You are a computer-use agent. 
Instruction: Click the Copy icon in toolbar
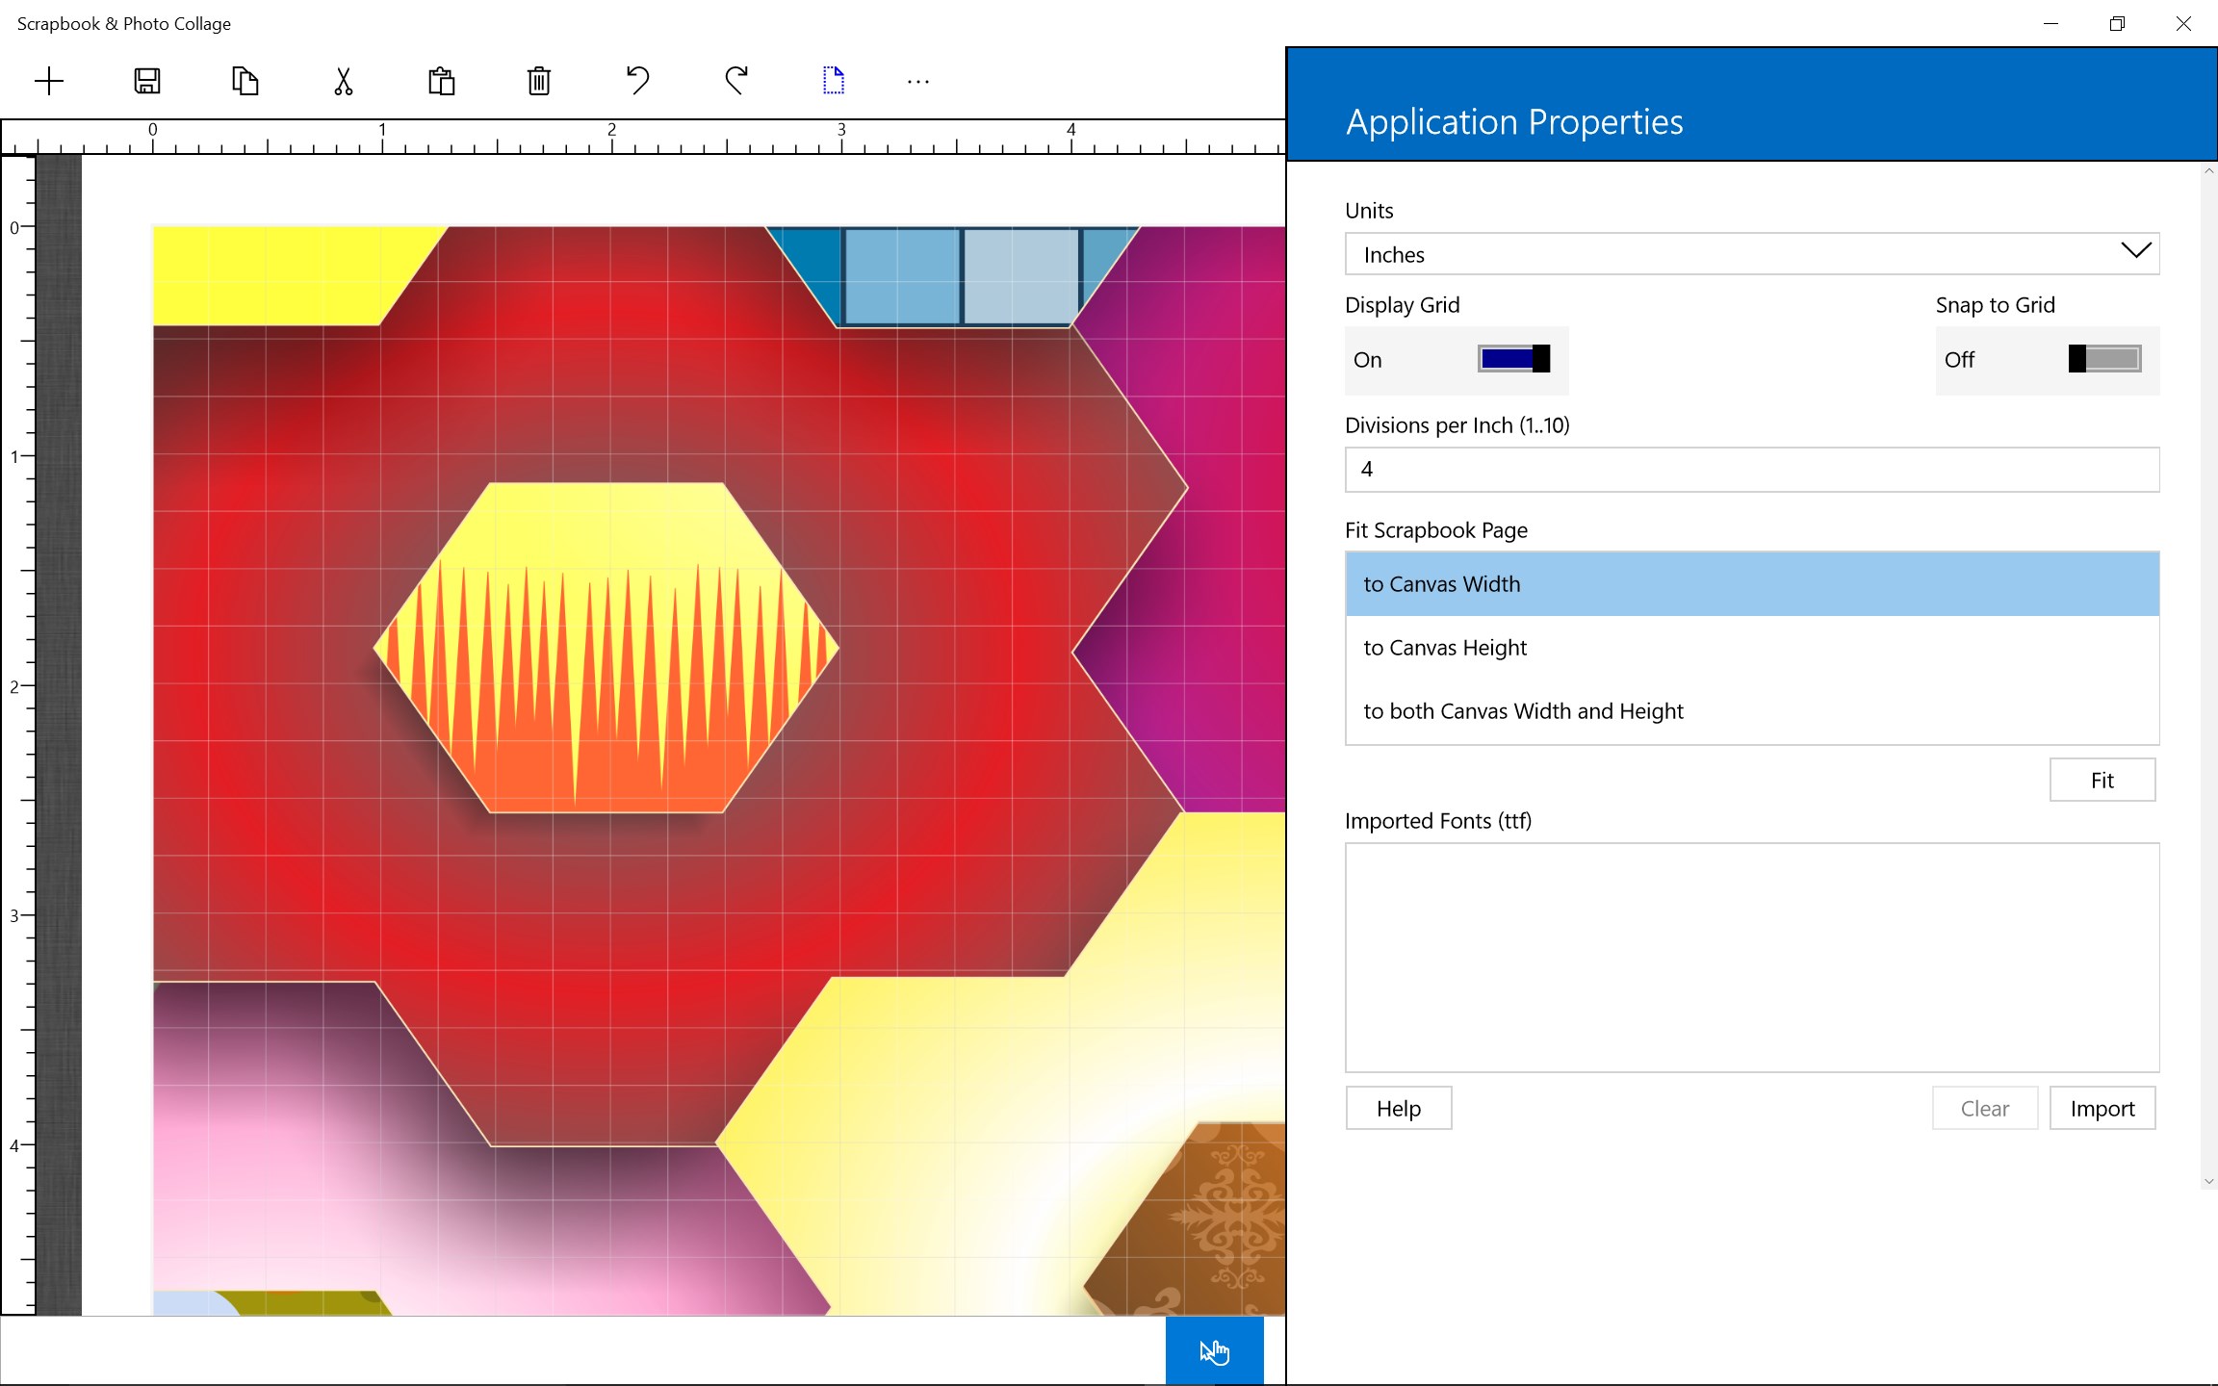(245, 81)
